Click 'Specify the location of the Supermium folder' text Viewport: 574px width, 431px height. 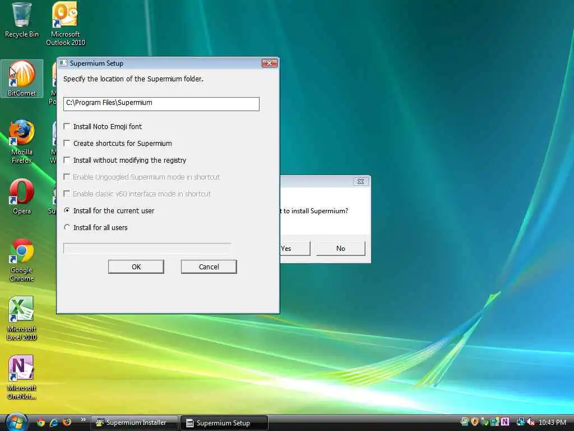pos(133,79)
